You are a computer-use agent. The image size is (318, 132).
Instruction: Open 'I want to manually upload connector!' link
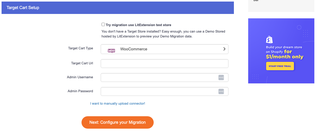click(x=118, y=104)
